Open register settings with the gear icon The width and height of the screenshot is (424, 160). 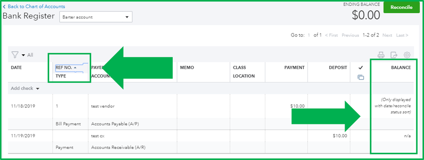[x=407, y=55]
